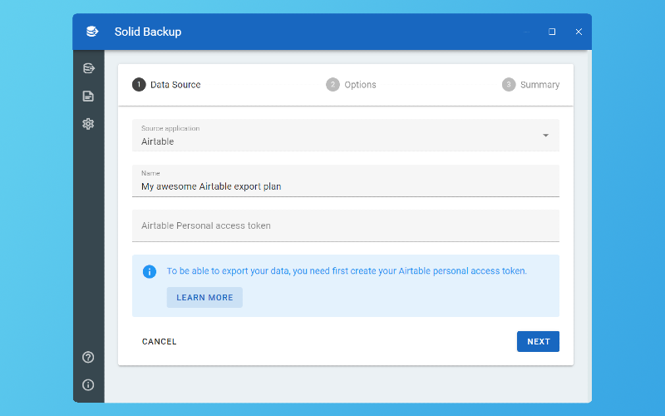This screenshot has width=665, height=416.
Task: Click the info message about personal access token
Action: click(347, 271)
